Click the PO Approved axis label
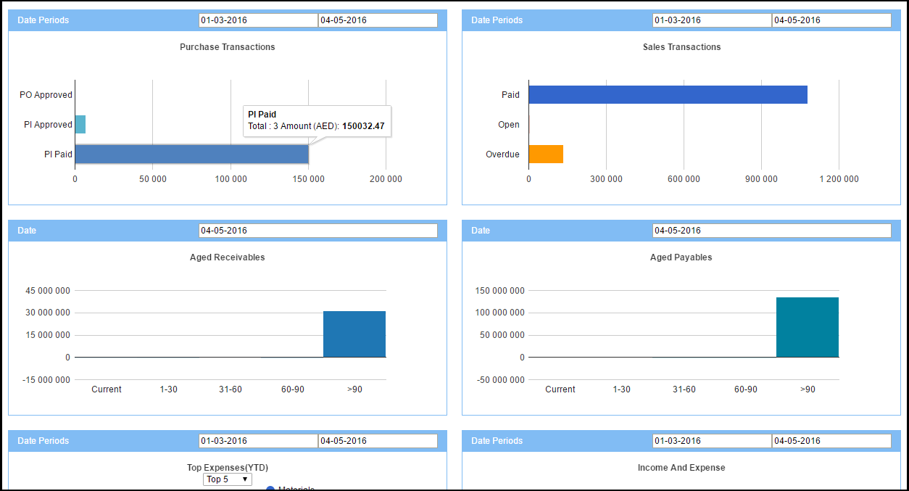Viewport: 909px width, 491px height. pos(46,95)
